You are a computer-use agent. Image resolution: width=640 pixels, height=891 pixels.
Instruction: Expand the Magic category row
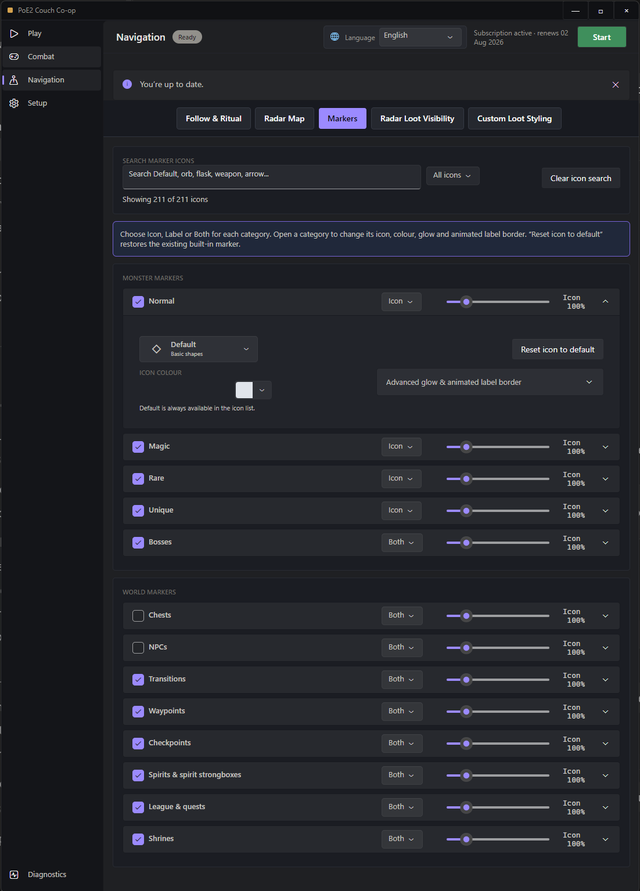click(x=605, y=447)
